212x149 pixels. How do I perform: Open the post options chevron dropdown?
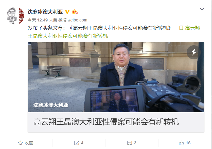point(202,9)
